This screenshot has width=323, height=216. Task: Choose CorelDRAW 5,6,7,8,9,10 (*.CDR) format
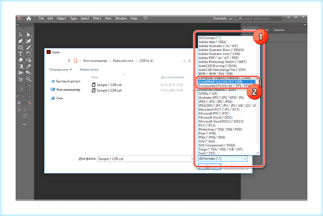coord(227,82)
